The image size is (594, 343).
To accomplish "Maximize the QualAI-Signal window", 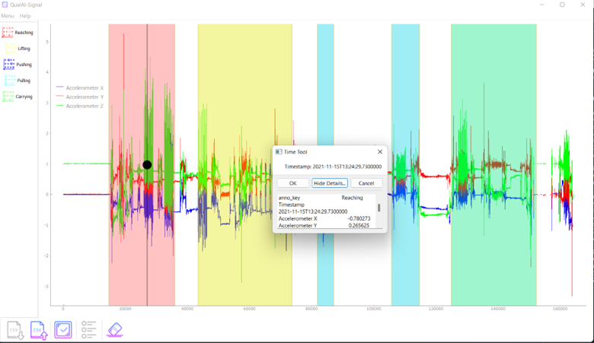I will pos(562,5).
